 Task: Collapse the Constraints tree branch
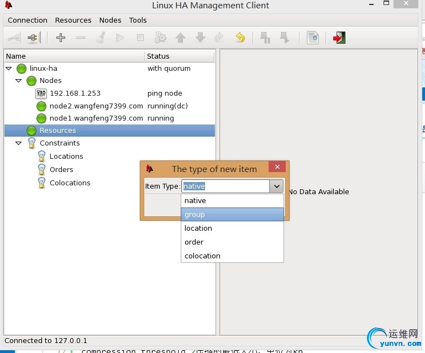(18, 143)
